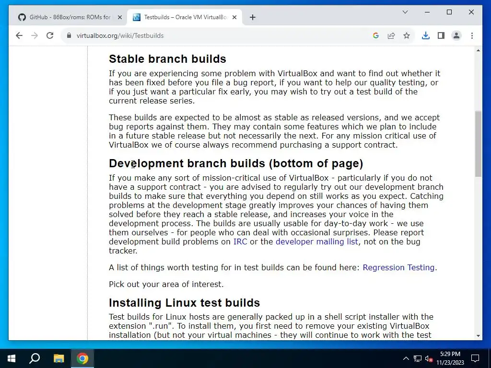Click muted volume tray icon
Screen dimensions: 491x368
pyautogui.click(x=429, y=358)
